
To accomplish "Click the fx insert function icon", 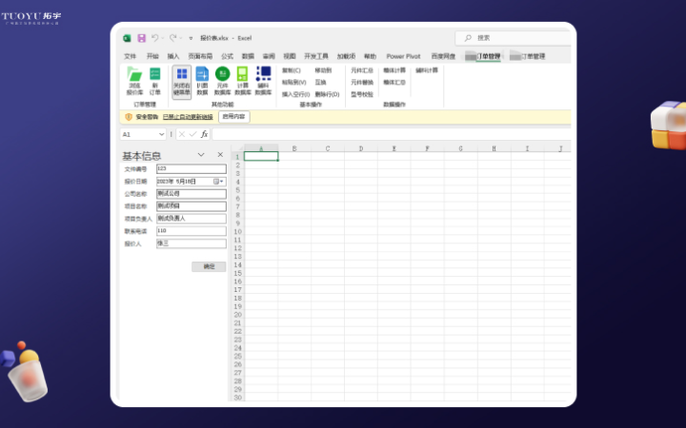I will point(204,134).
